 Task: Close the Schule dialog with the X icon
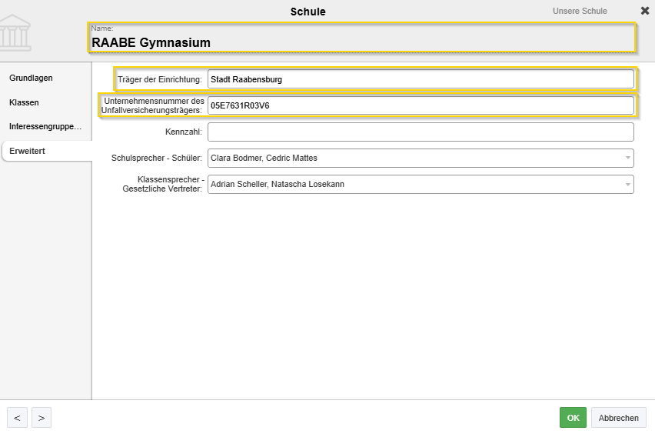click(645, 11)
